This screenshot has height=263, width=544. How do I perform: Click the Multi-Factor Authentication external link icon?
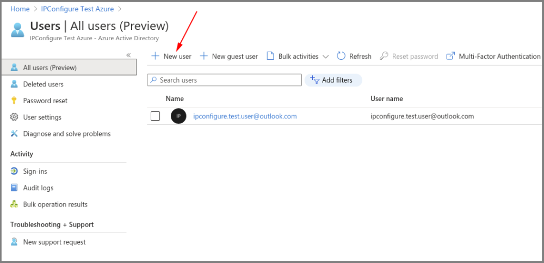450,56
